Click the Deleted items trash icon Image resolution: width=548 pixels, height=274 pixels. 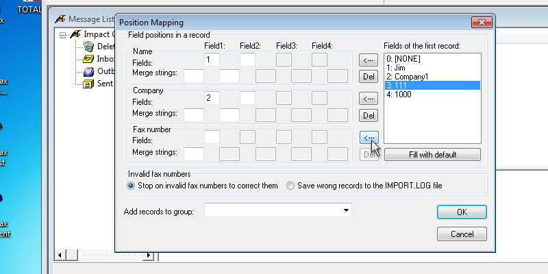pos(88,47)
